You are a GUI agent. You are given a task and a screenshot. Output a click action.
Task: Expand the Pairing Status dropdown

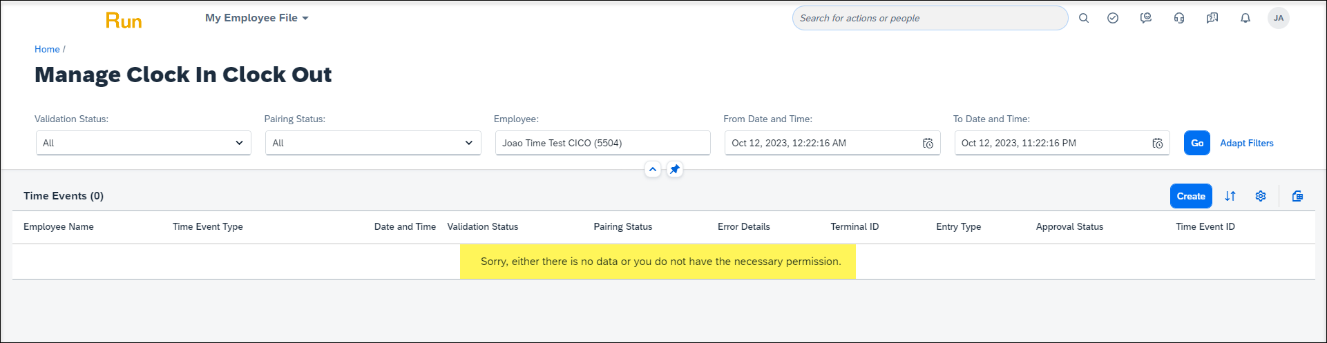tap(373, 143)
